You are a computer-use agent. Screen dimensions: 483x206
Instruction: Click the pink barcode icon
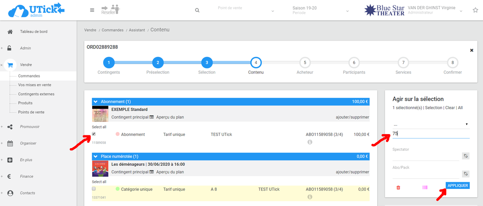[x=425, y=187]
